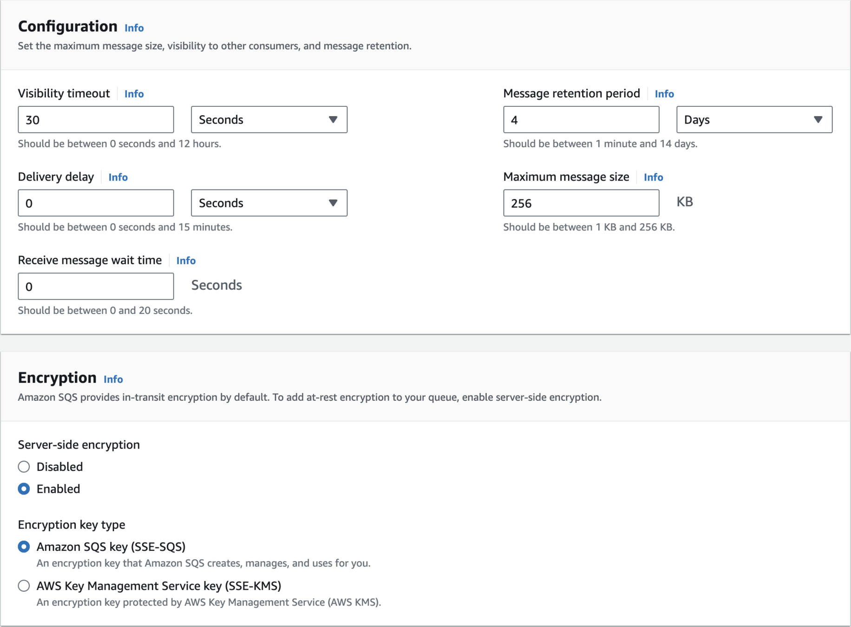Click the 'Encryption key type' label
Viewport: 851px width, 627px height.
72,525
